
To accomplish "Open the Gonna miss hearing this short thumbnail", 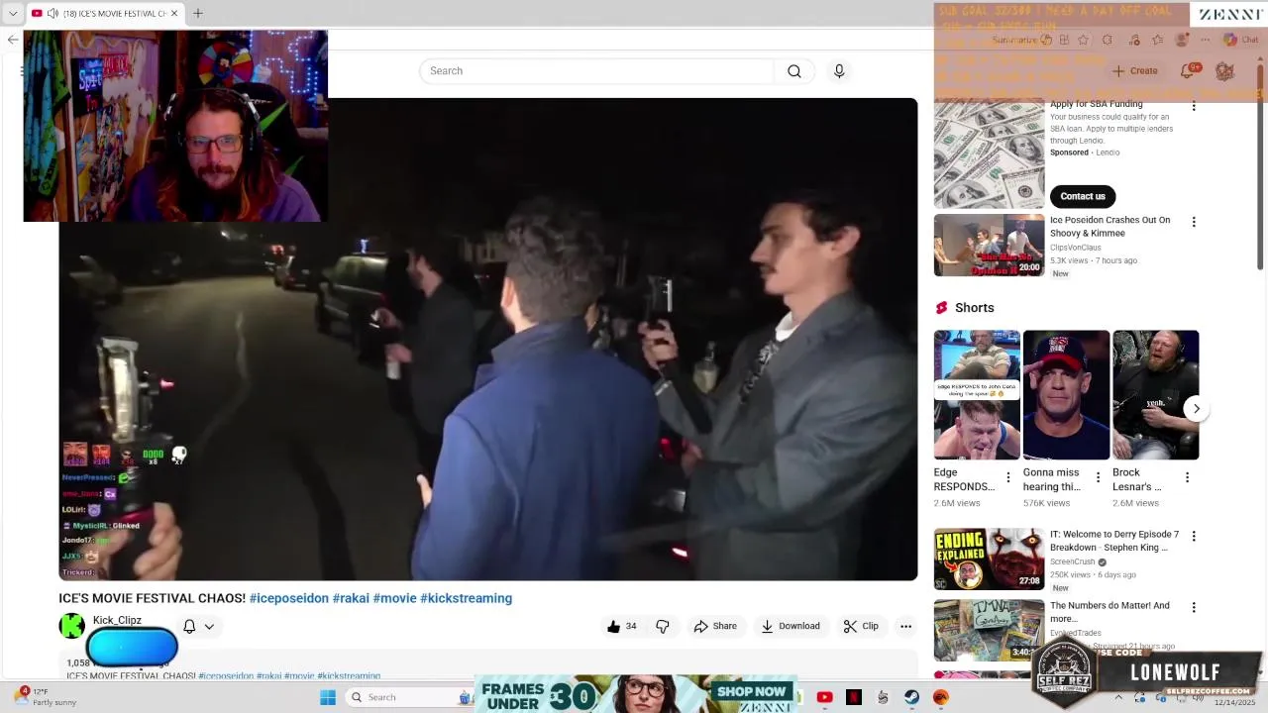I will [1066, 395].
